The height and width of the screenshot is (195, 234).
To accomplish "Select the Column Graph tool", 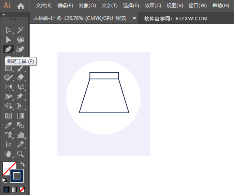I will [x=20, y=135].
